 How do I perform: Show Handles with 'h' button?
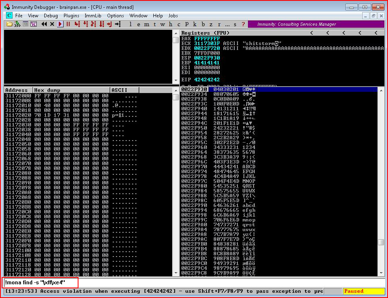point(171,24)
